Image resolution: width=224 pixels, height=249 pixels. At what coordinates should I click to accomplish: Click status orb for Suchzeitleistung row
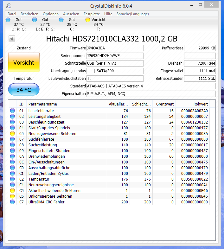pos(12,145)
